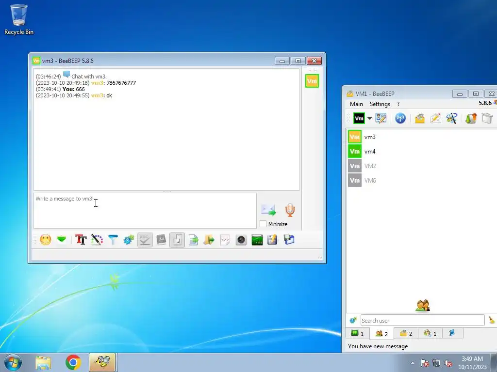Clear search with the broom icon
497x372 pixels.
pyautogui.click(x=492, y=321)
